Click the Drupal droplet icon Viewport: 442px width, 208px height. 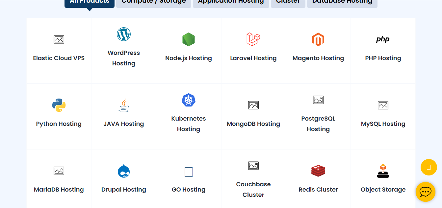tap(124, 171)
